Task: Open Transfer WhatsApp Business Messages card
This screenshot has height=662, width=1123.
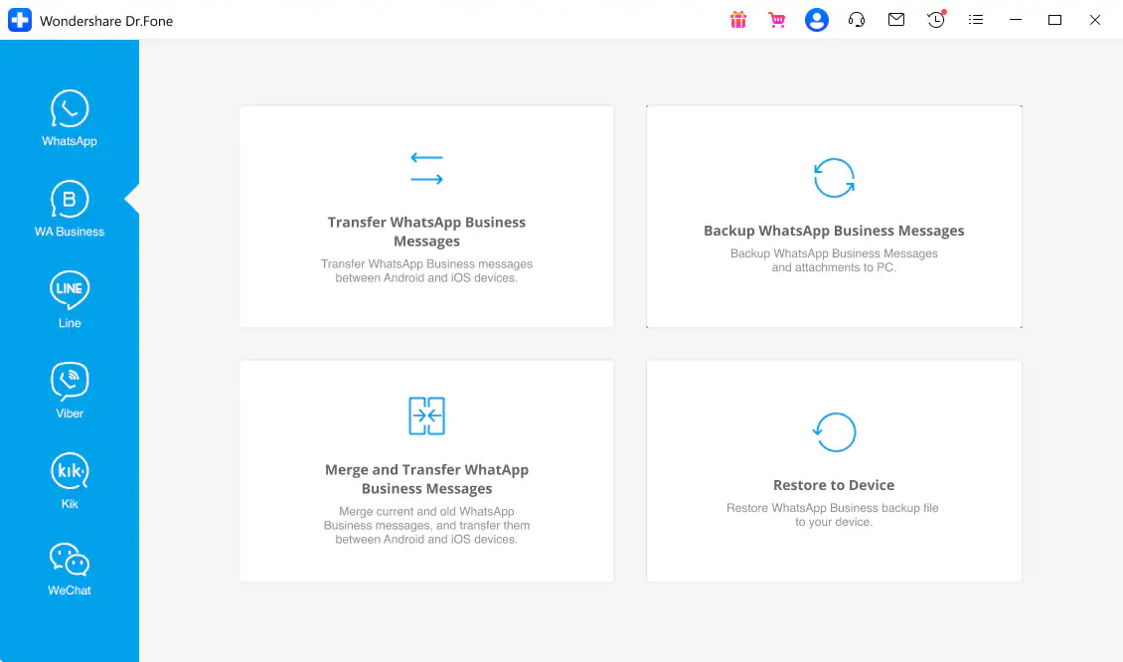Action: click(x=427, y=217)
